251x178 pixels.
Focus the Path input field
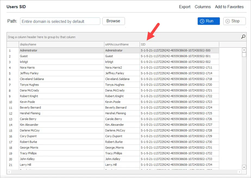[x=60, y=21]
